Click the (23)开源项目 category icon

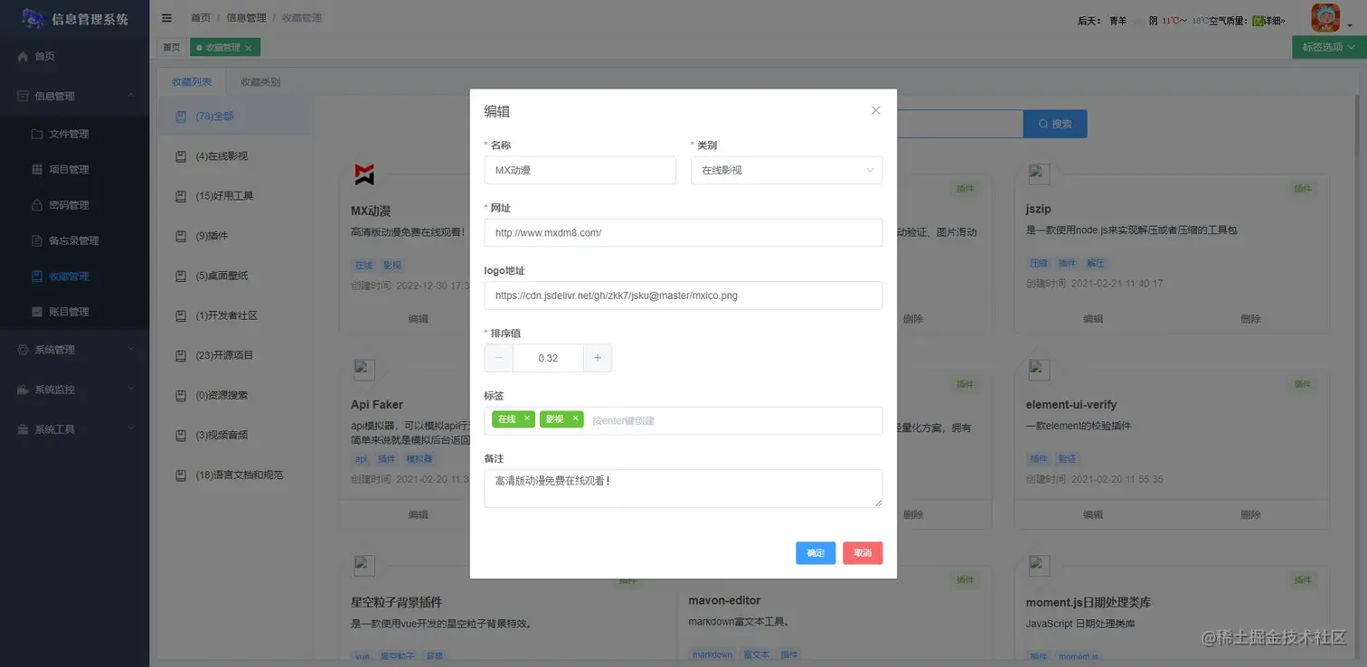[x=181, y=355]
